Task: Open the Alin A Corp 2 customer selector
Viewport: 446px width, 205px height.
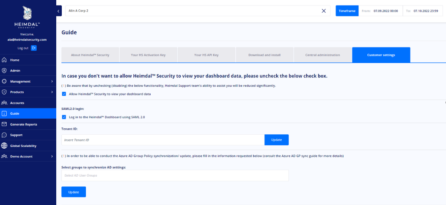Action: tap(198, 11)
